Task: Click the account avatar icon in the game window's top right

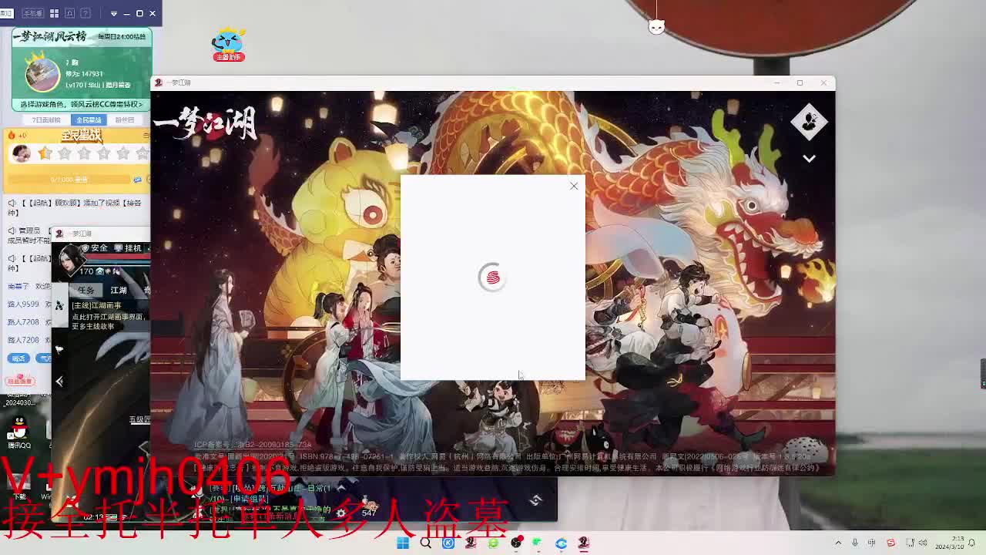Action: [x=809, y=122]
